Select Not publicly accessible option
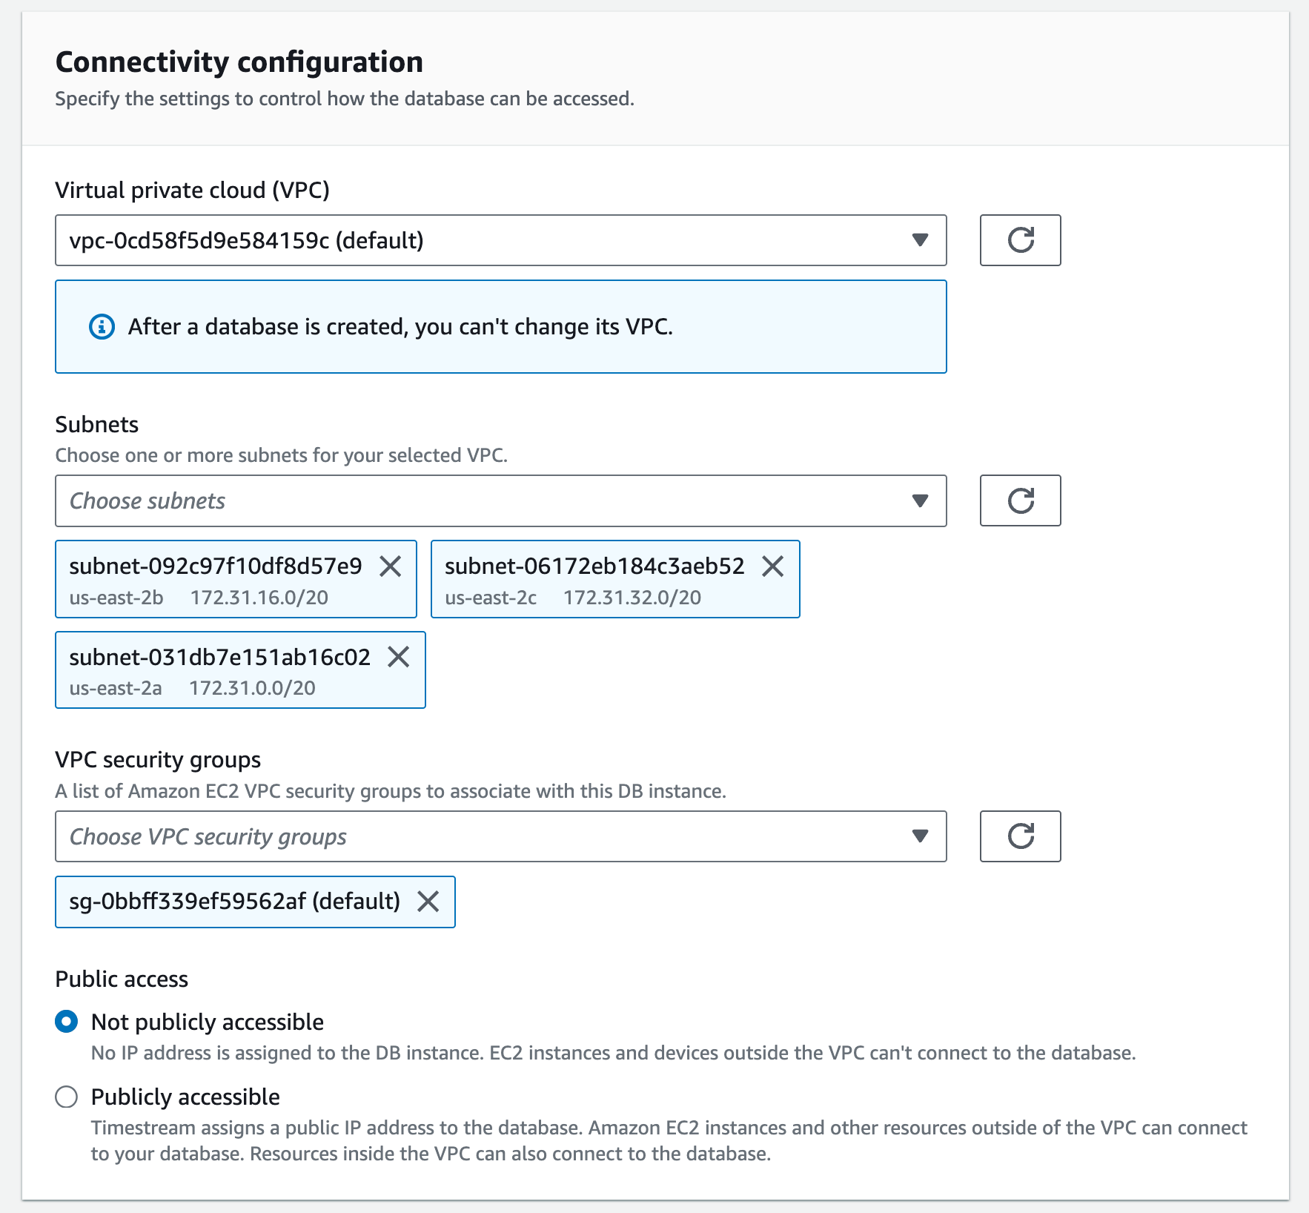 pyautogui.click(x=67, y=1022)
